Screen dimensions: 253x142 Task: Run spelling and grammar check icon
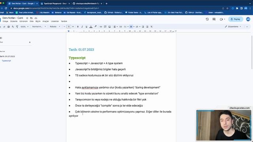[13, 27]
